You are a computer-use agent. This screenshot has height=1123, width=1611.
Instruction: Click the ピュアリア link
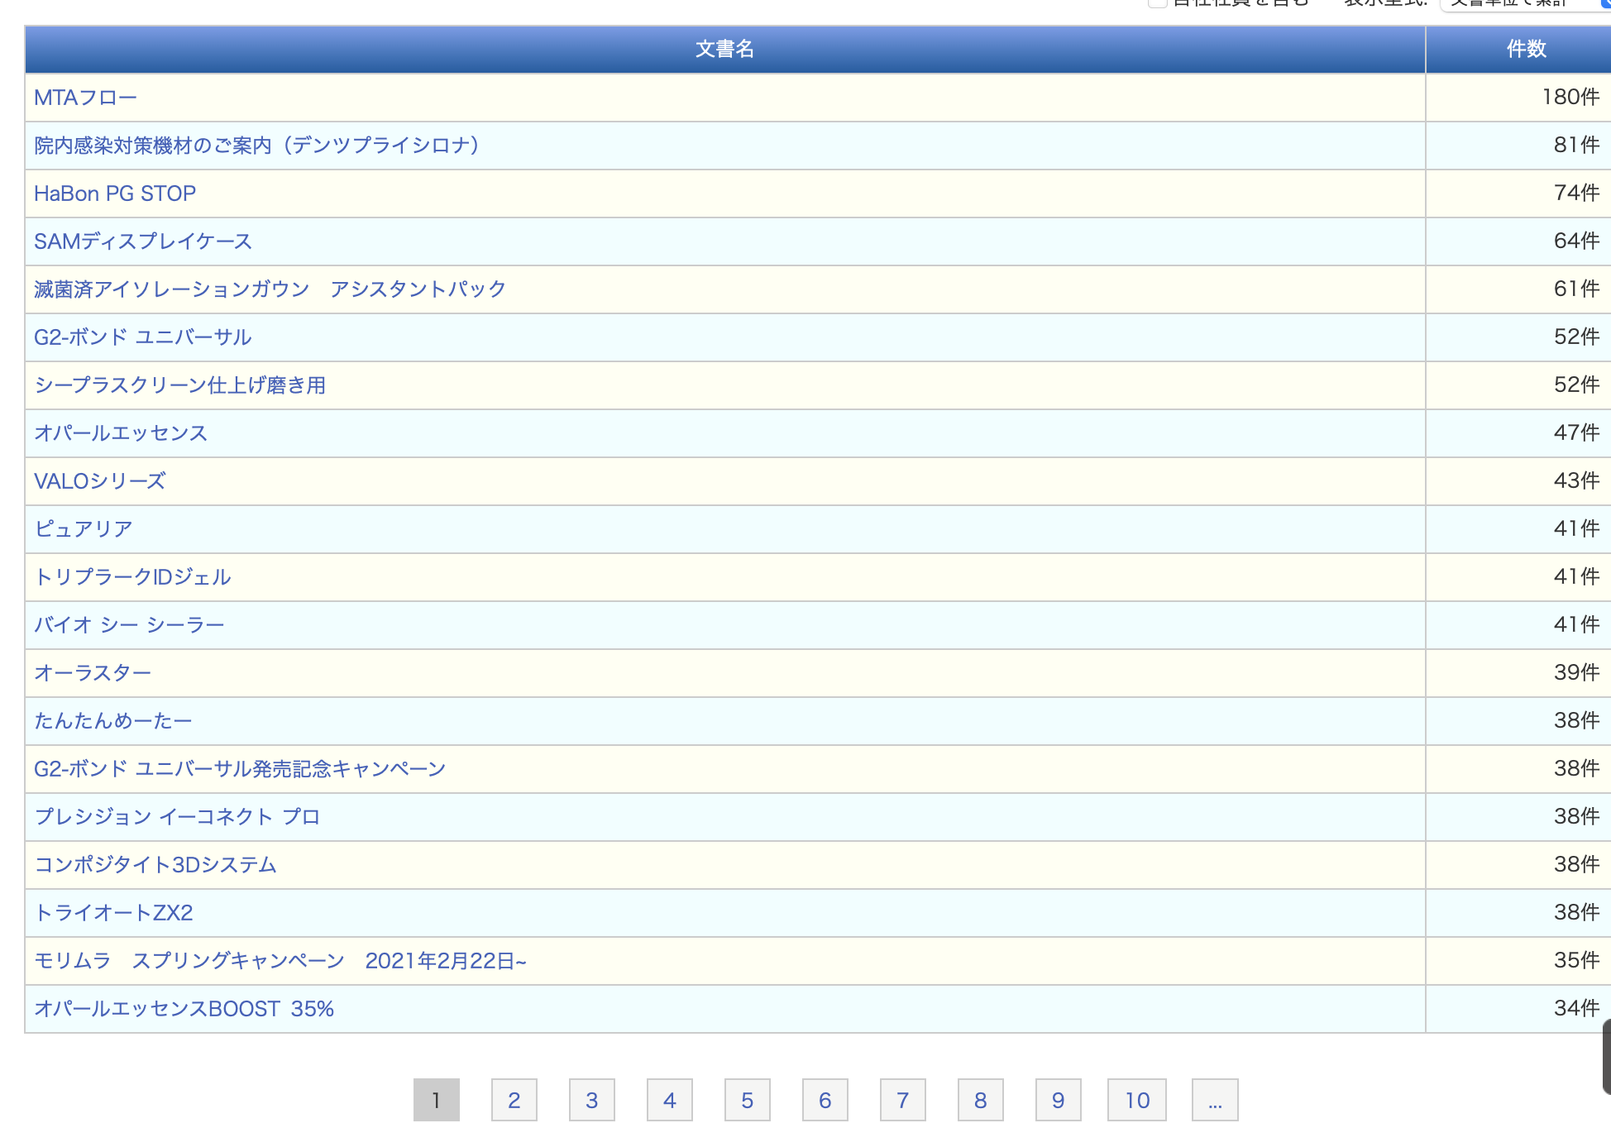click(84, 529)
